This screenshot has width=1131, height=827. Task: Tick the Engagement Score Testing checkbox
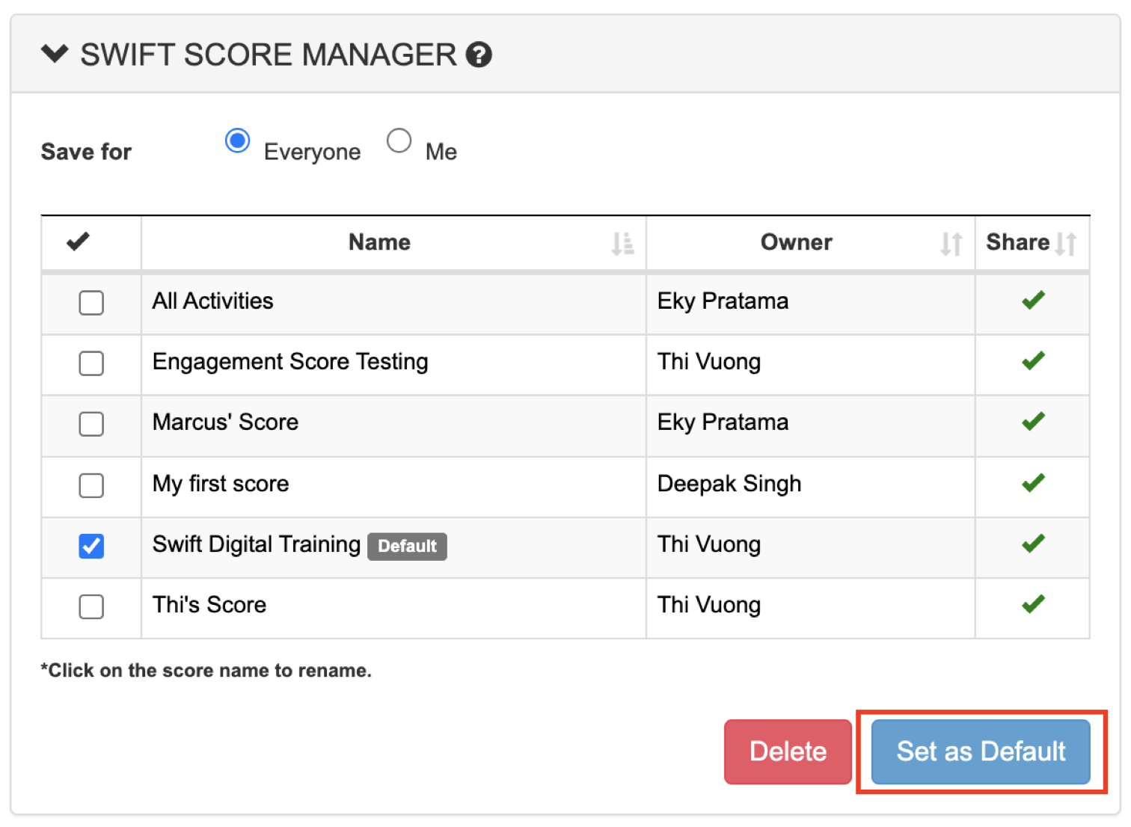(x=91, y=363)
